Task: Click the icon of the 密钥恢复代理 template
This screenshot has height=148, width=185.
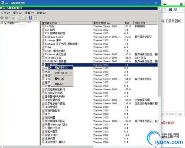Action: 43,100
